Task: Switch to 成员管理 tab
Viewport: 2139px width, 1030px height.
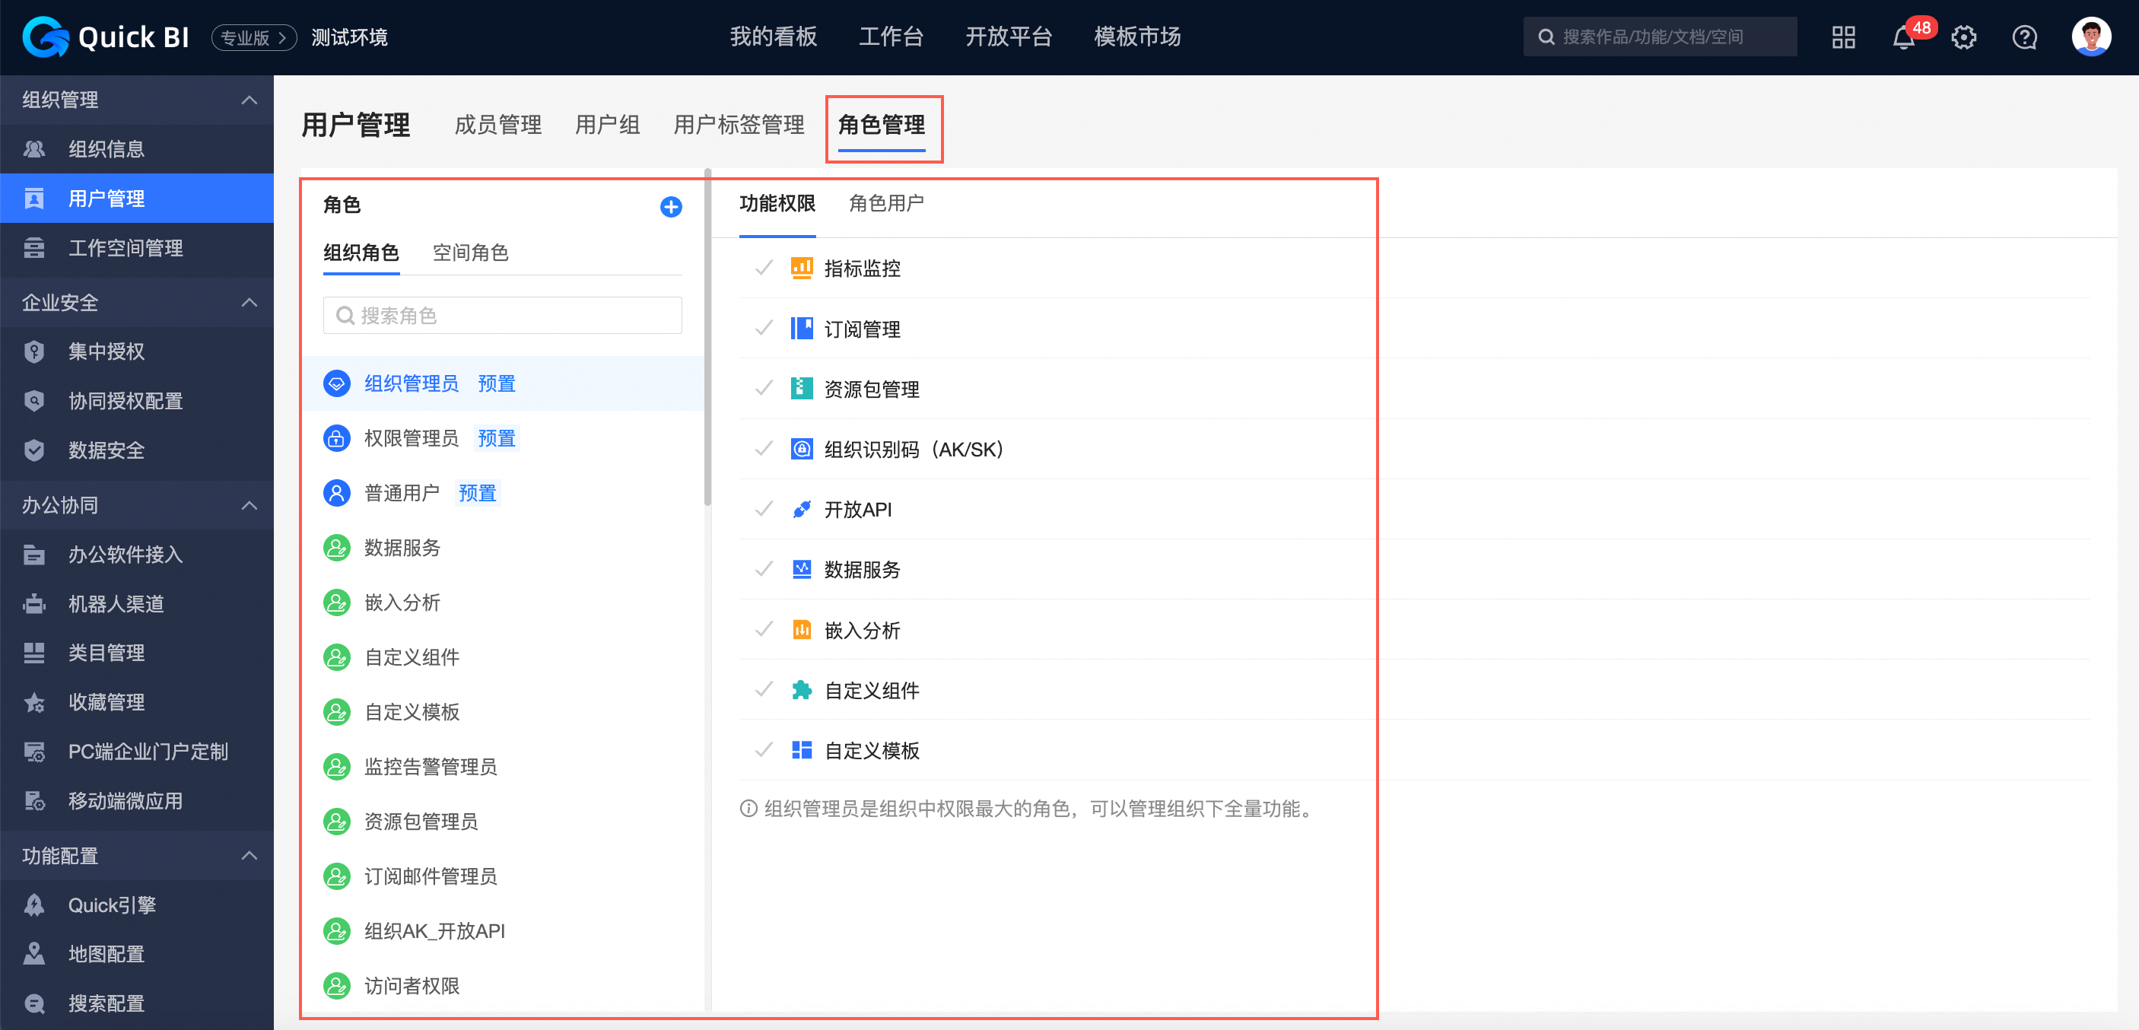Action: pos(498,125)
